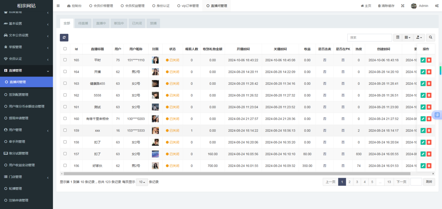Click the vertical page scrollbar thumb
The image size is (442, 209).
coord(441,70)
